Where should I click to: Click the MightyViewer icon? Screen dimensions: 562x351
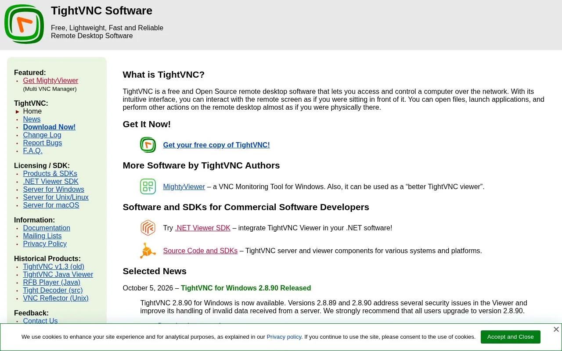point(148,186)
